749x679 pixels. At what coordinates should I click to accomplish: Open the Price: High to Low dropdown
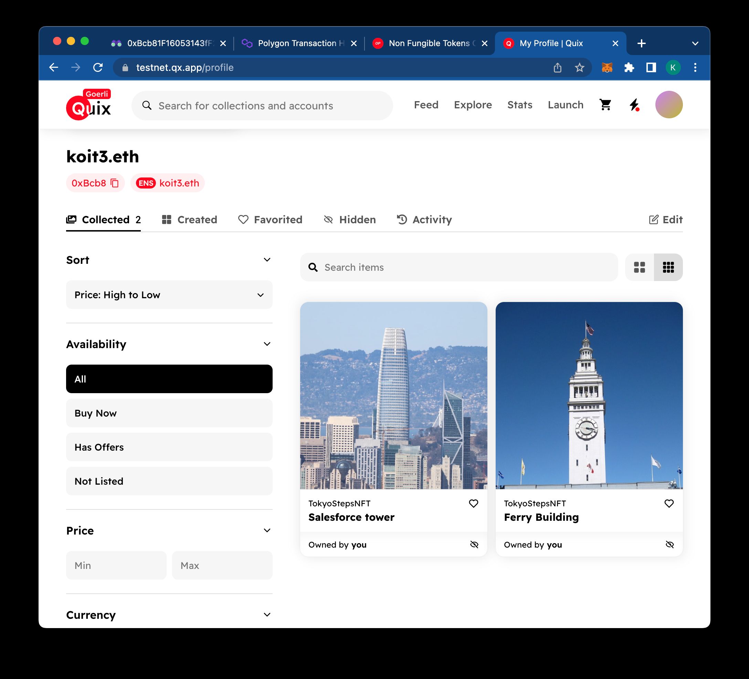coord(169,295)
